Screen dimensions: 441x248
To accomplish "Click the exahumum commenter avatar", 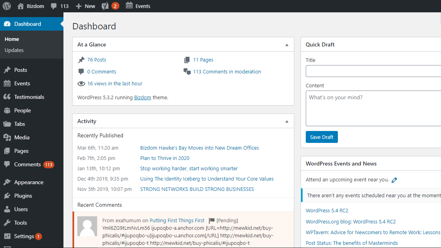I will tap(87, 226).
